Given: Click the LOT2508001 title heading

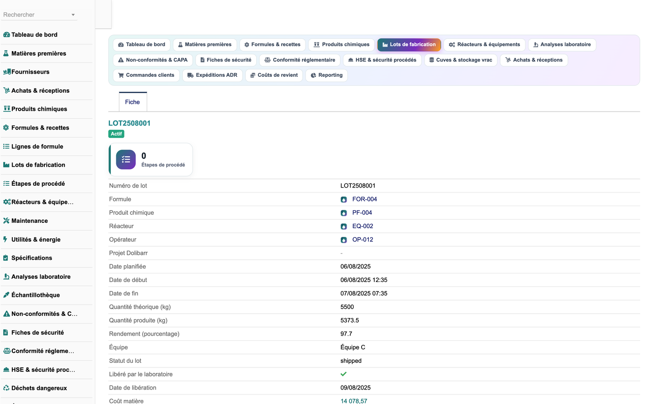Looking at the screenshot, I should [129, 123].
